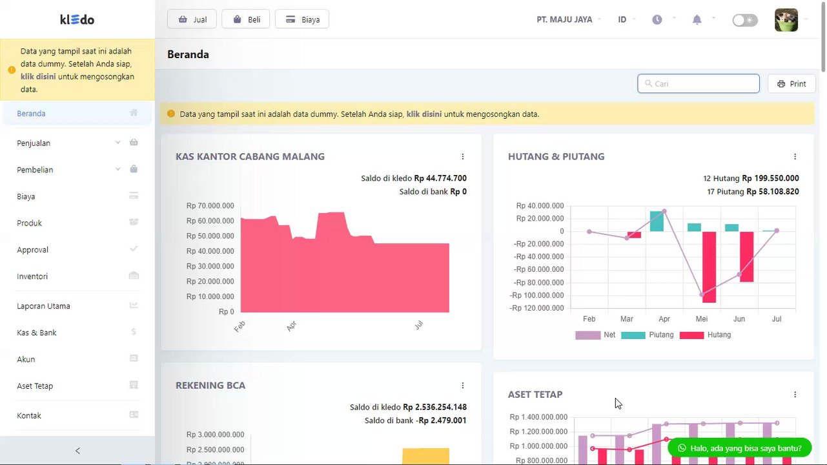Screen dimensions: 827x465
Task: Open three-dot menu of Hutang & Piutang card
Action: point(795,156)
